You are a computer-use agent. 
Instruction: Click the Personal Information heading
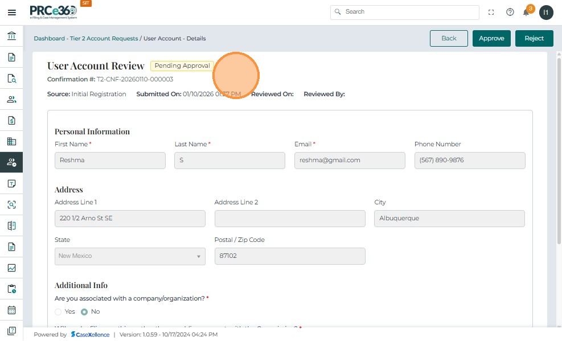(x=92, y=132)
